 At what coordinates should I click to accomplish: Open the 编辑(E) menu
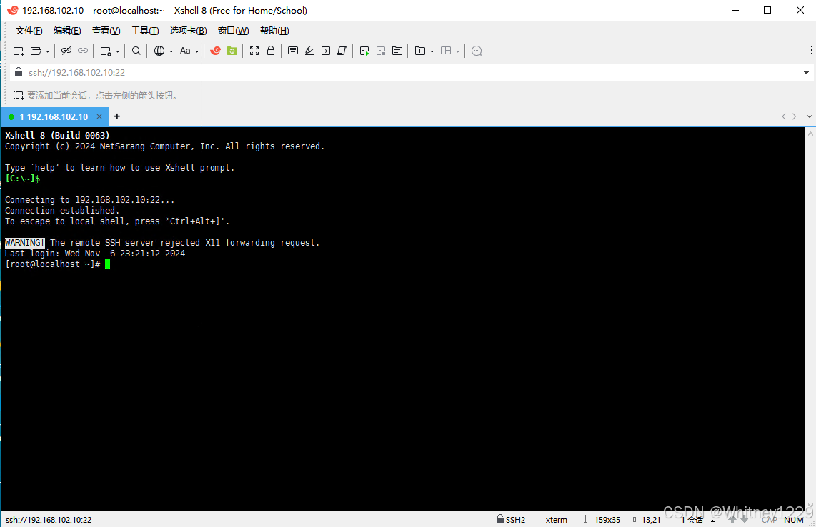click(67, 31)
